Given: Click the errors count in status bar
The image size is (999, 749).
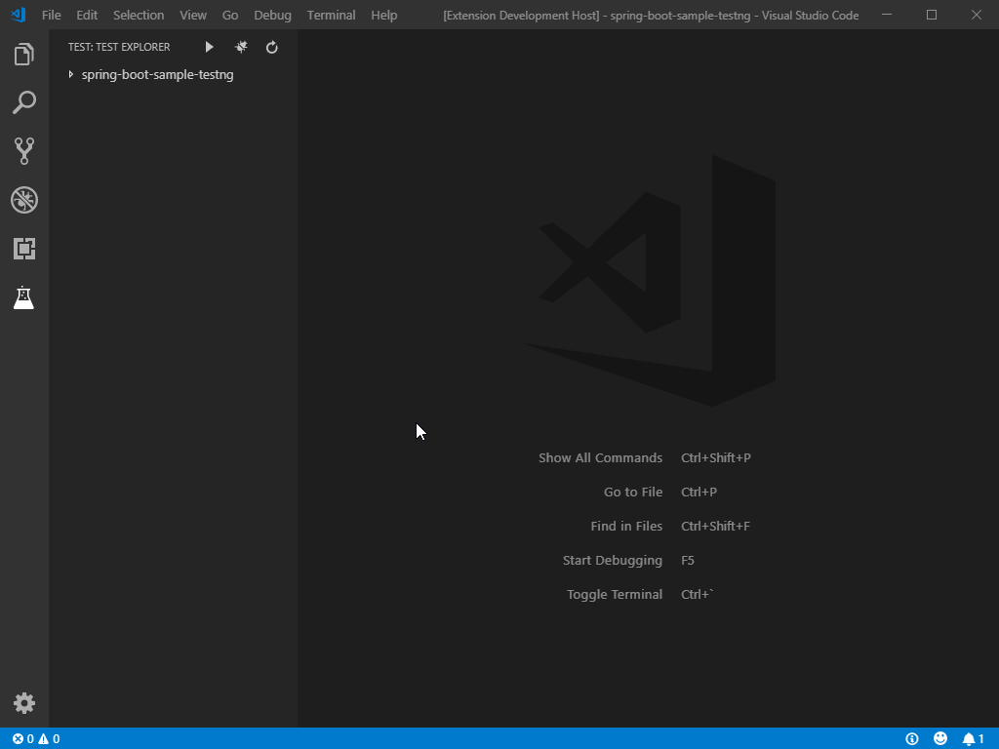Looking at the screenshot, I should click(23, 739).
